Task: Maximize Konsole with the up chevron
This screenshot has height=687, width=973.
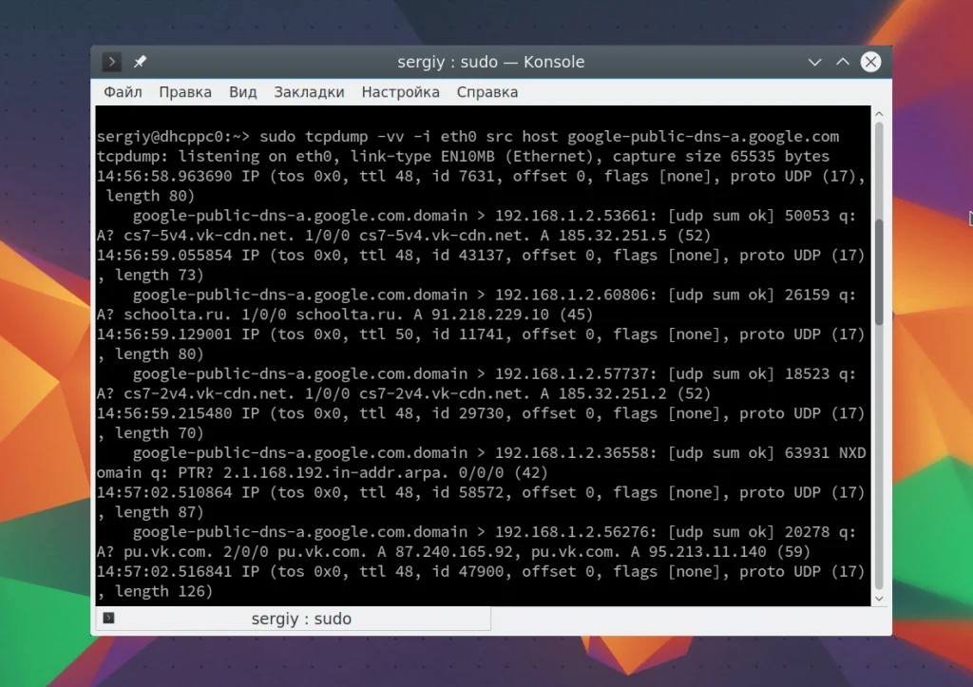Action: tap(843, 62)
